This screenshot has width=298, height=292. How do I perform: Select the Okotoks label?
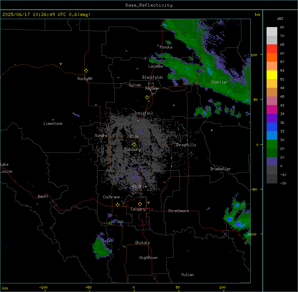pos(142,243)
